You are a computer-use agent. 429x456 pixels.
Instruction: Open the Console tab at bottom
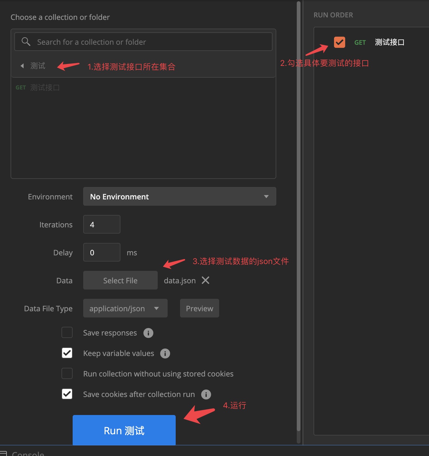[28, 454]
